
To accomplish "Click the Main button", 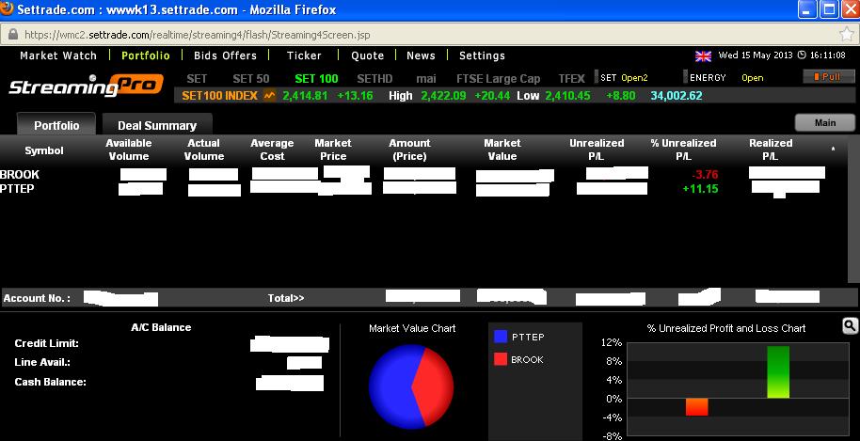I will pos(824,123).
